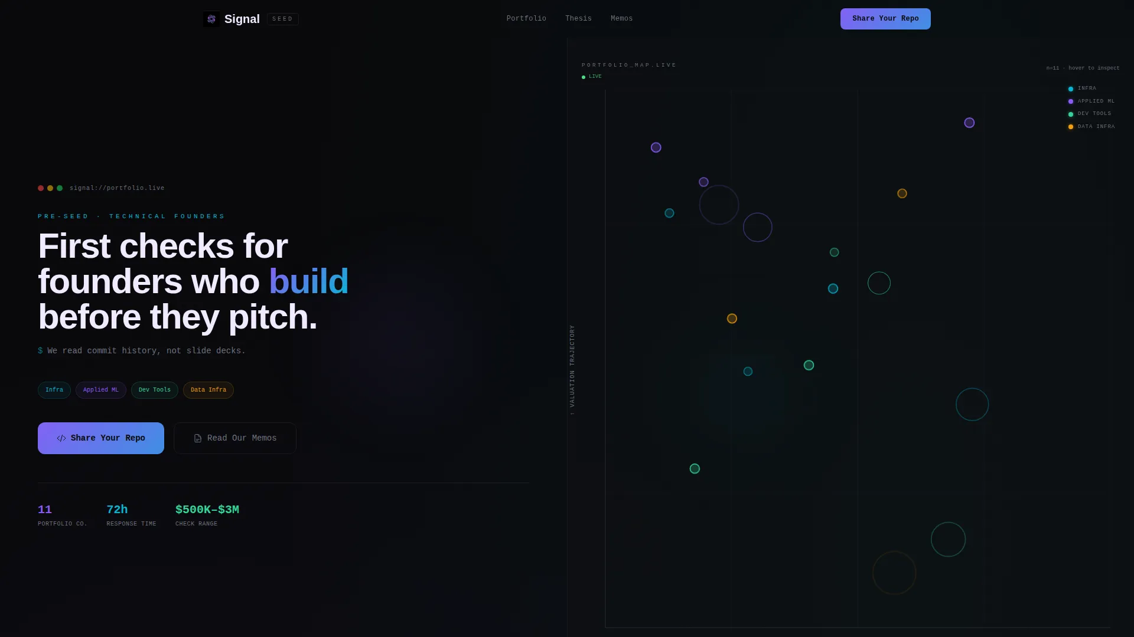Select the Infra tag pill
1134x637 pixels.
[x=54, y=390]
